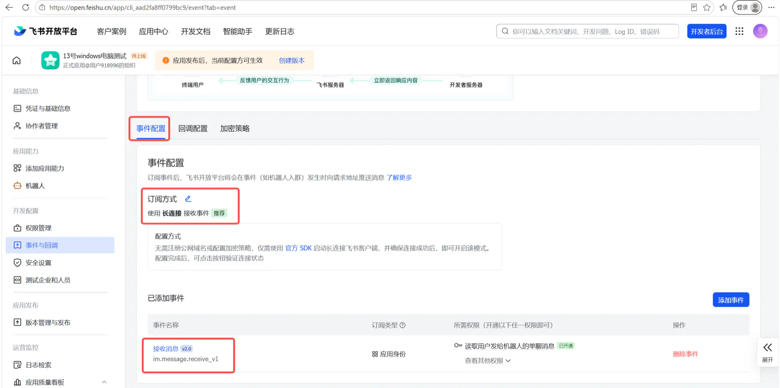Open 开发文档 in top navigation
The height and width of the screenshot is (388, 780).
(195, 31)
